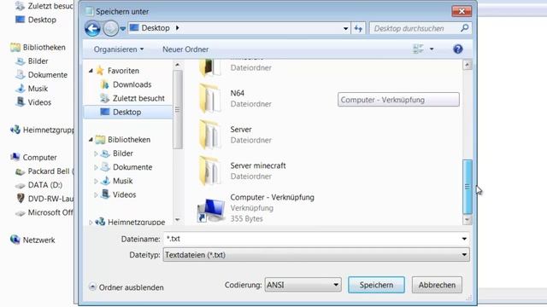The image size is (547, 307).
Task: Open the Codierung ANSI dropdown
Action: [303, 285]
